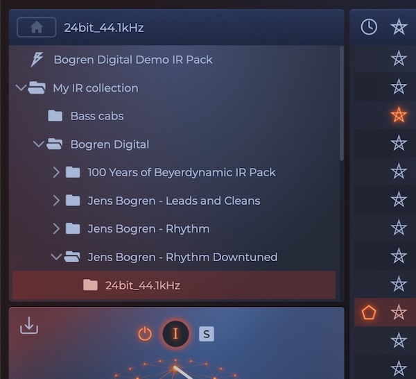The width and height of the screenshot is (416, 379).
Task: Click the 24bit_44.1kHz path title in header
Action: [104, 28]
